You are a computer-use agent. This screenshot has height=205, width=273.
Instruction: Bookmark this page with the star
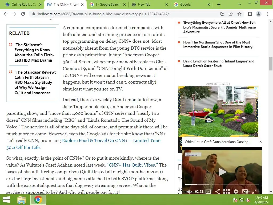coord(239,14)
